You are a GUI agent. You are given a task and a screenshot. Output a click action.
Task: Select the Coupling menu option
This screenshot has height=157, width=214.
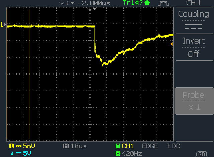(x=194, y=20)
